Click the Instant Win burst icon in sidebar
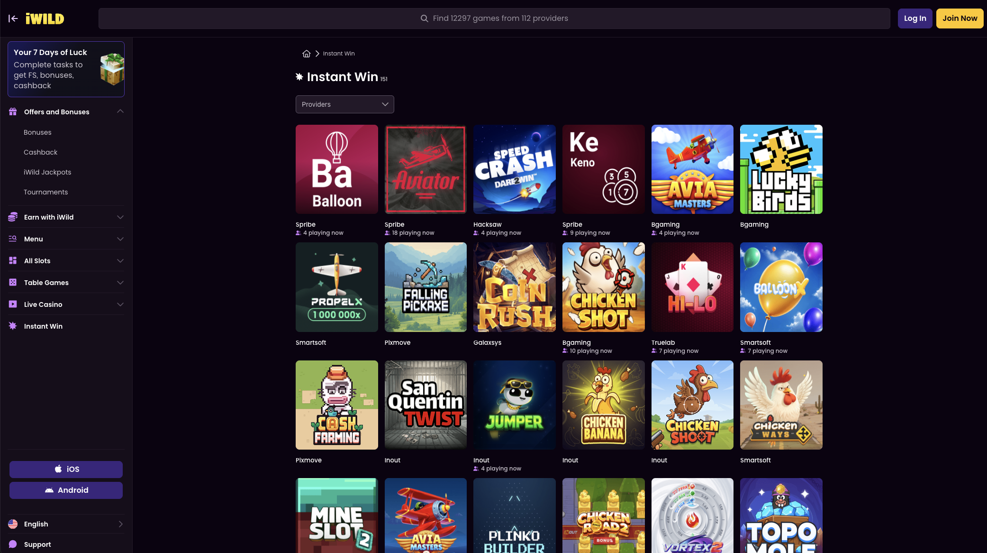Viewport: 987px width, 553px height. [13, 326]
